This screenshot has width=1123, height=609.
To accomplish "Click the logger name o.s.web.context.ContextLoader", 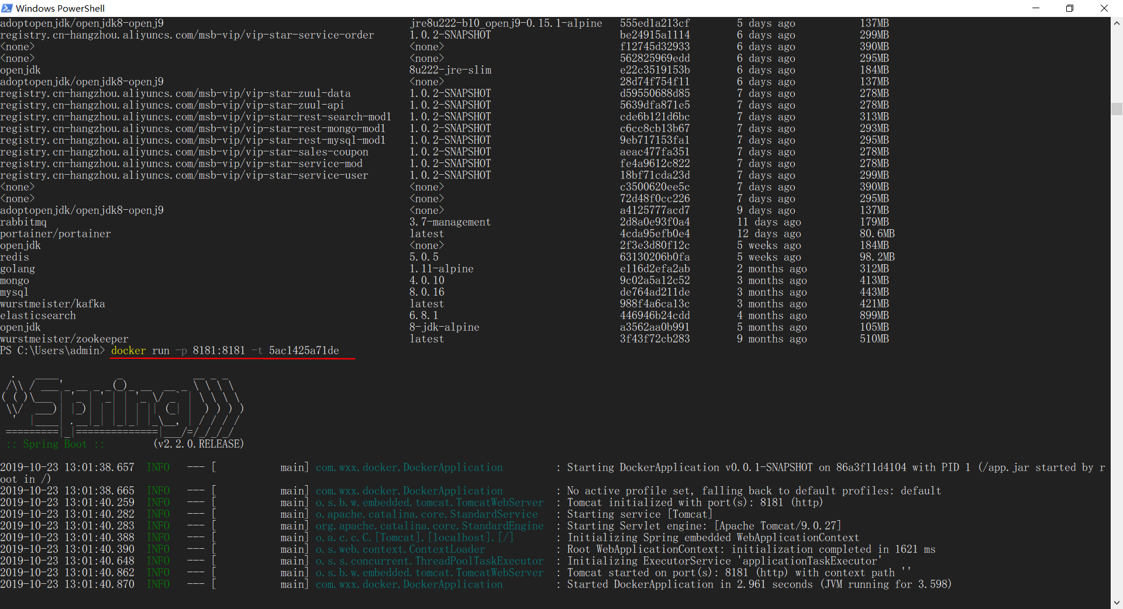I will pyautogui.click(x=401, y=549).
